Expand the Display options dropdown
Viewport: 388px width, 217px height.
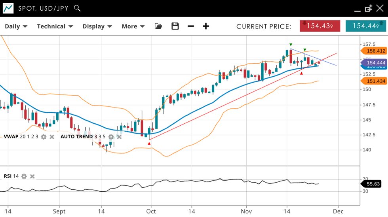97,26
